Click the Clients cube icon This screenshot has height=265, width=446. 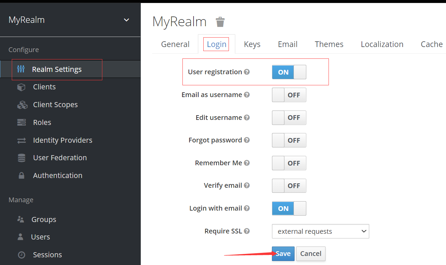coord(22,87)
